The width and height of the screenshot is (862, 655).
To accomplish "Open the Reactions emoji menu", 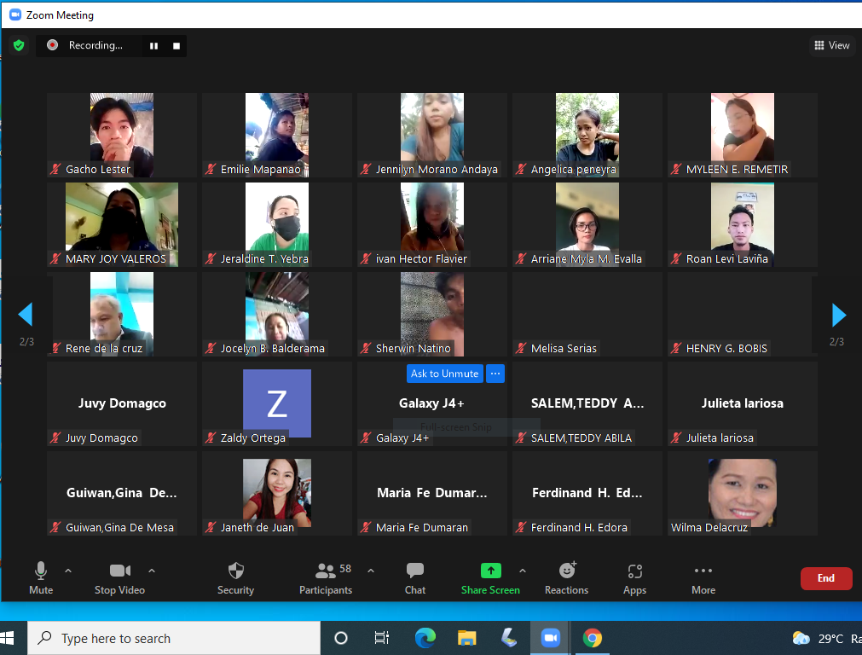I will point(567,571).
